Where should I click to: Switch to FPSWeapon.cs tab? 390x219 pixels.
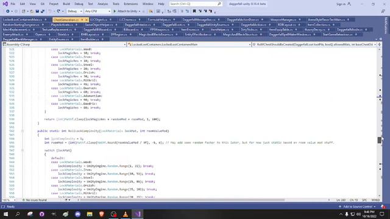(160, 30)
